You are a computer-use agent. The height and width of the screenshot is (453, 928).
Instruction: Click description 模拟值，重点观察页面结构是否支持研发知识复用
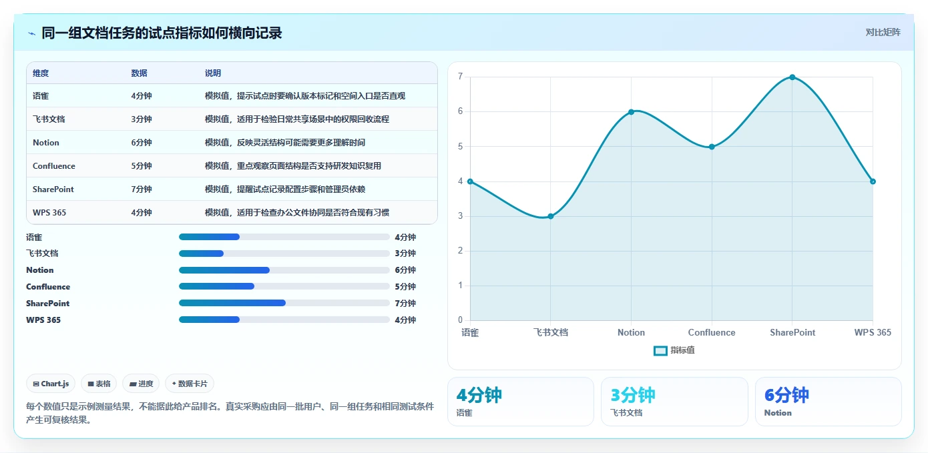[293, 166]
